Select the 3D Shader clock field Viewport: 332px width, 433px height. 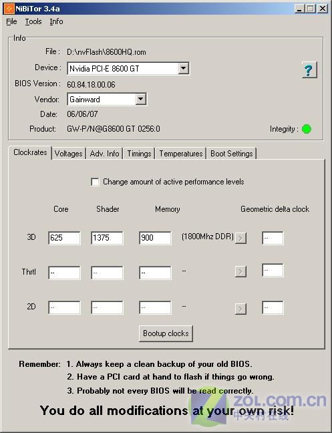click(107, 238)
